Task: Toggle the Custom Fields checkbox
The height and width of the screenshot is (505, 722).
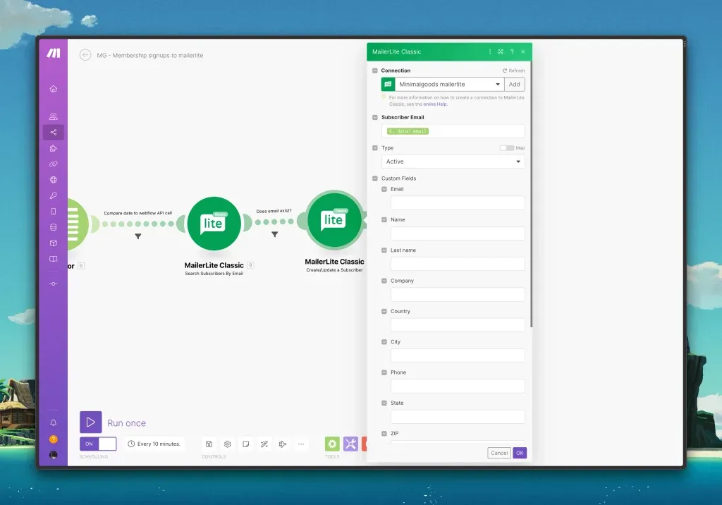Action: (375, 178)
